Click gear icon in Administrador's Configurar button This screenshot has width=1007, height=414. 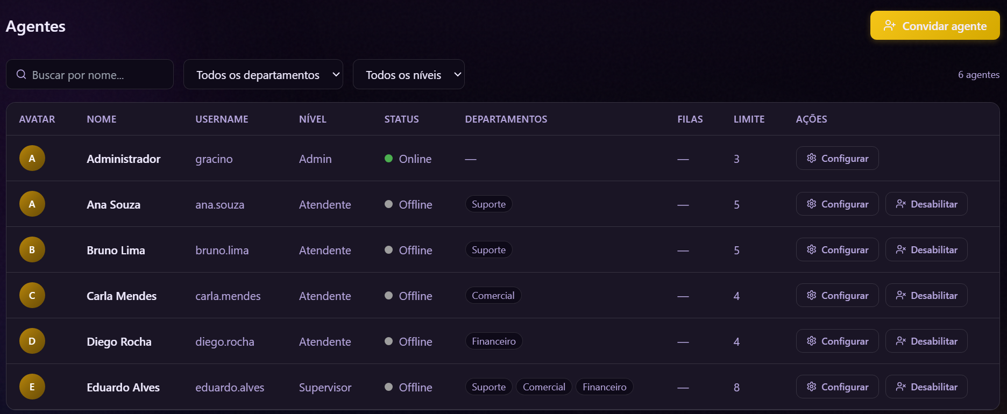(x=812, y=159)
